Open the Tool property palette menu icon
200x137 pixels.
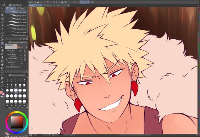pos(6,42)
